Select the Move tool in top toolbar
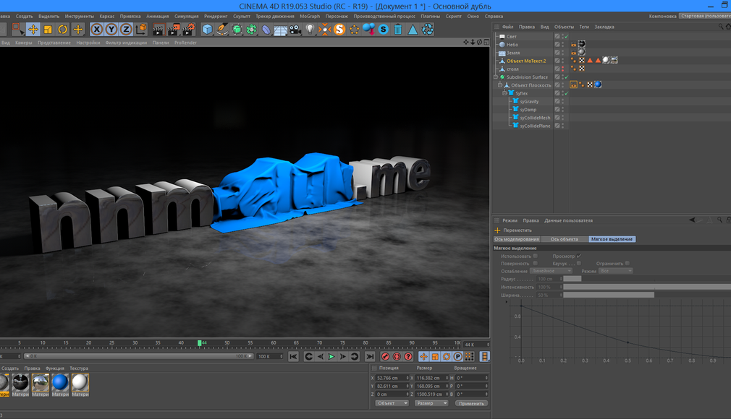The height and width of the screenshot is (419, 731). 33,30
